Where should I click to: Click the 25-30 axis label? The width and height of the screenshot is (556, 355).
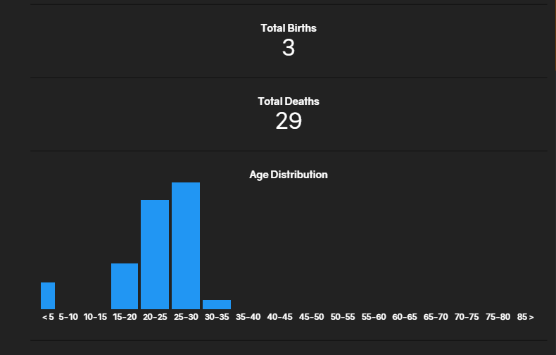187,317
